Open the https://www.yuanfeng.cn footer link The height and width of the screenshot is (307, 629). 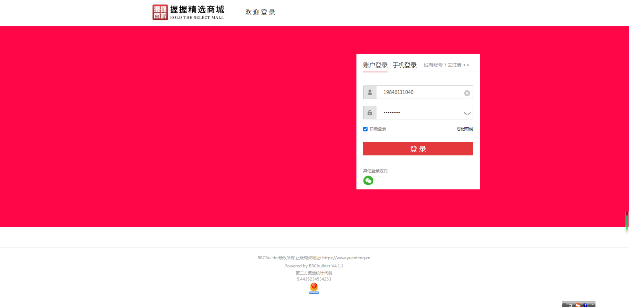(346, 258)
